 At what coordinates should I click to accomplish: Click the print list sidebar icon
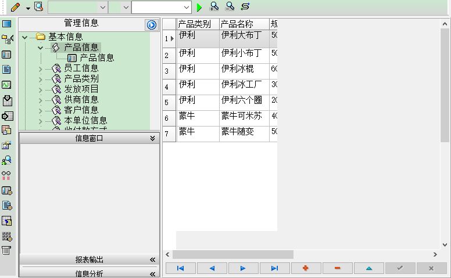[6, 250]
